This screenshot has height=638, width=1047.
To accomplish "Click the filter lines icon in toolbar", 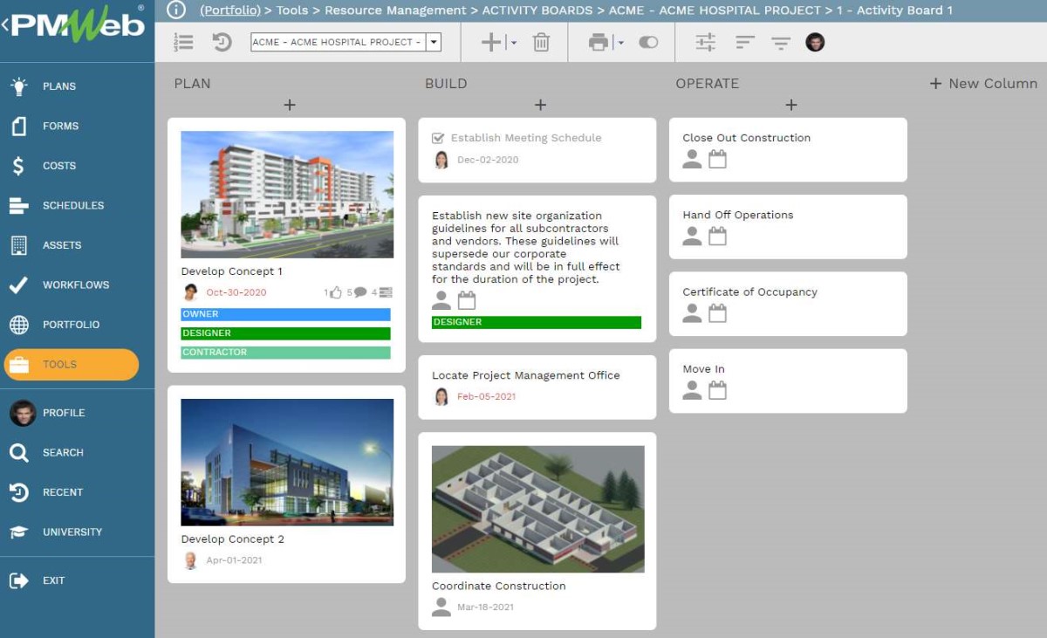I will pyautogui.click(x=781, y=43).
